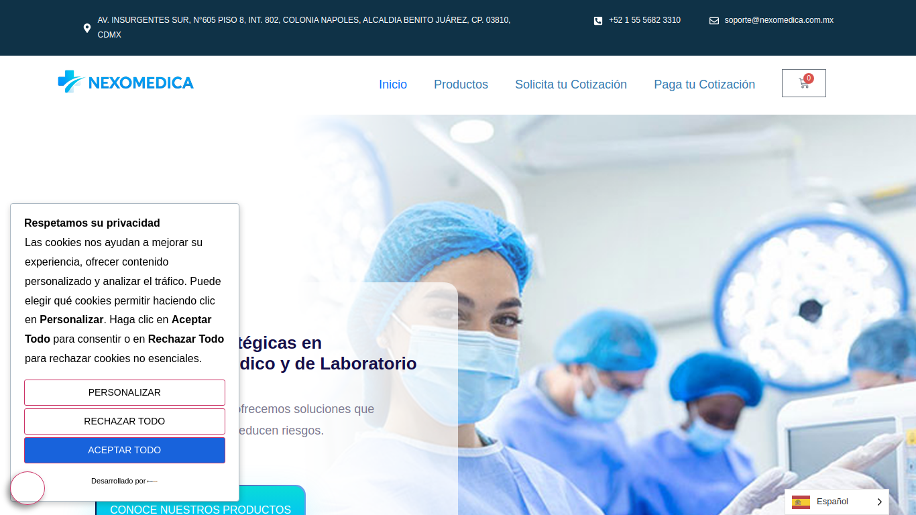The width and height of the screenshot is (916, 515).
Task: Accept all cookies with Aceptar Todo
Action: (125, 450)
